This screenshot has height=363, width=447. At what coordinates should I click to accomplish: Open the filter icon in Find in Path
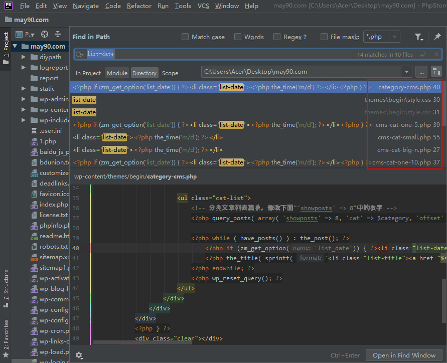click(418, 37)
